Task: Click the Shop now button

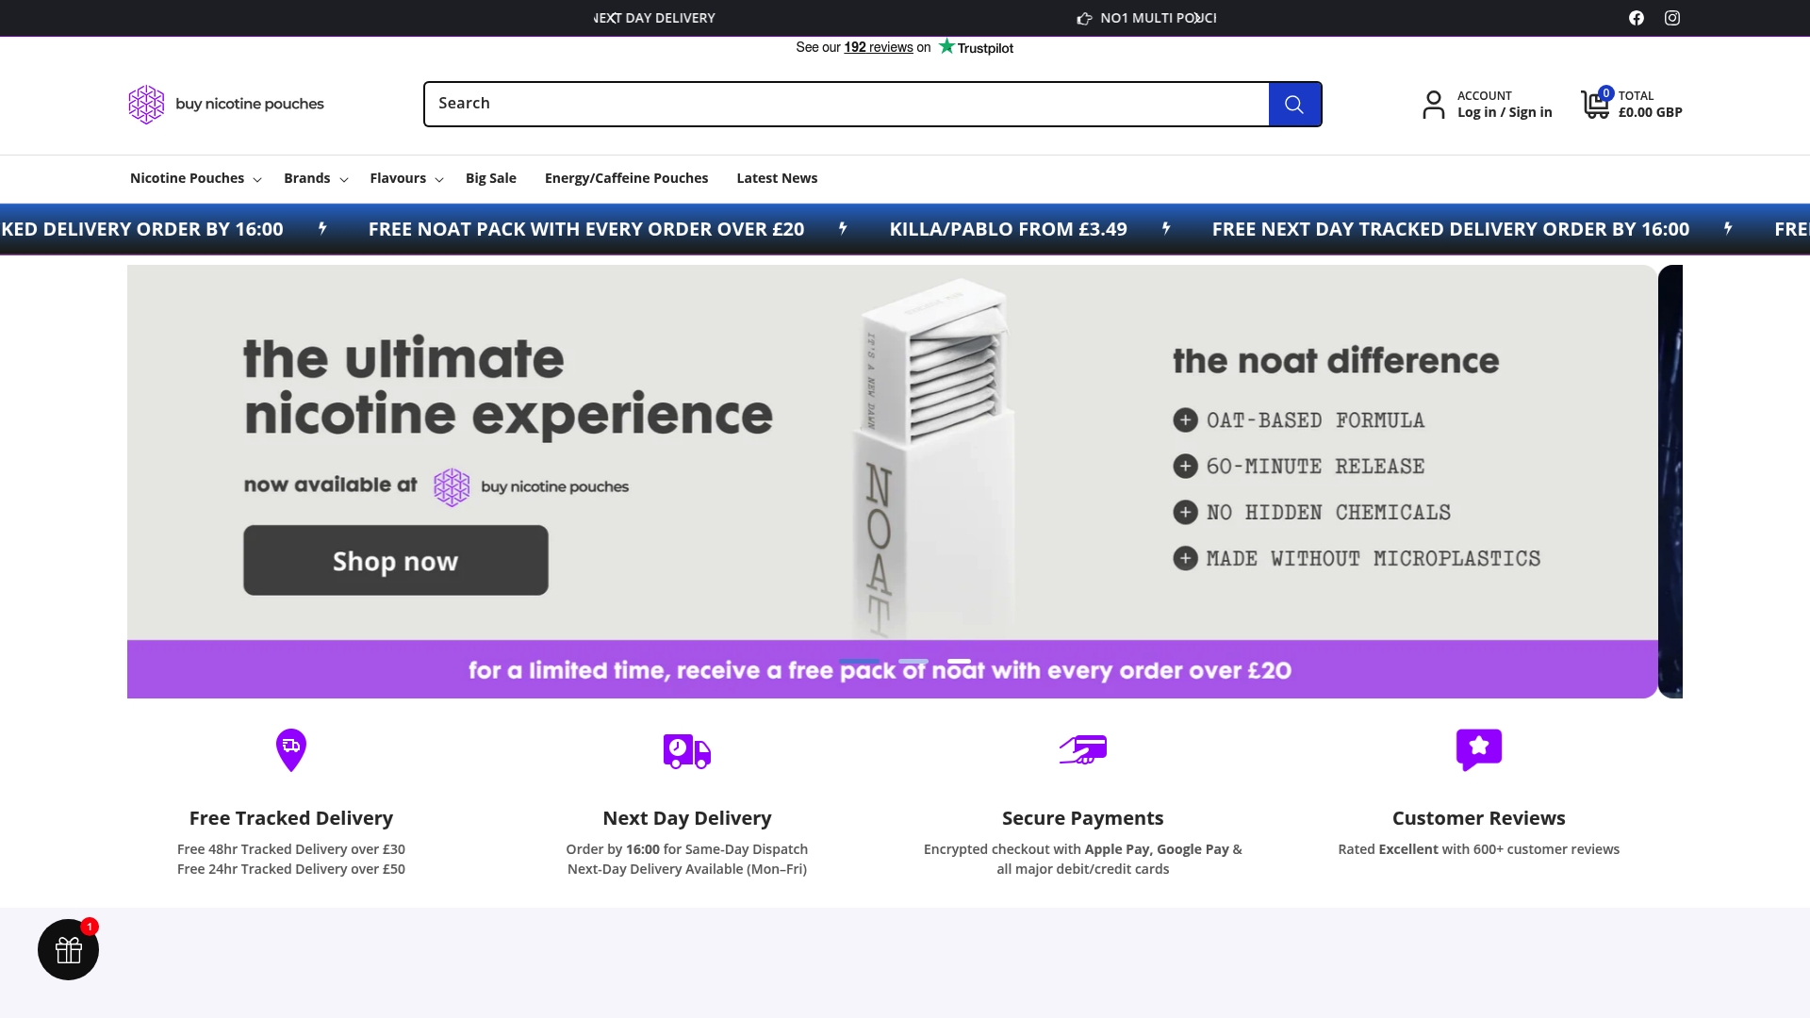Action: [394, 559]
